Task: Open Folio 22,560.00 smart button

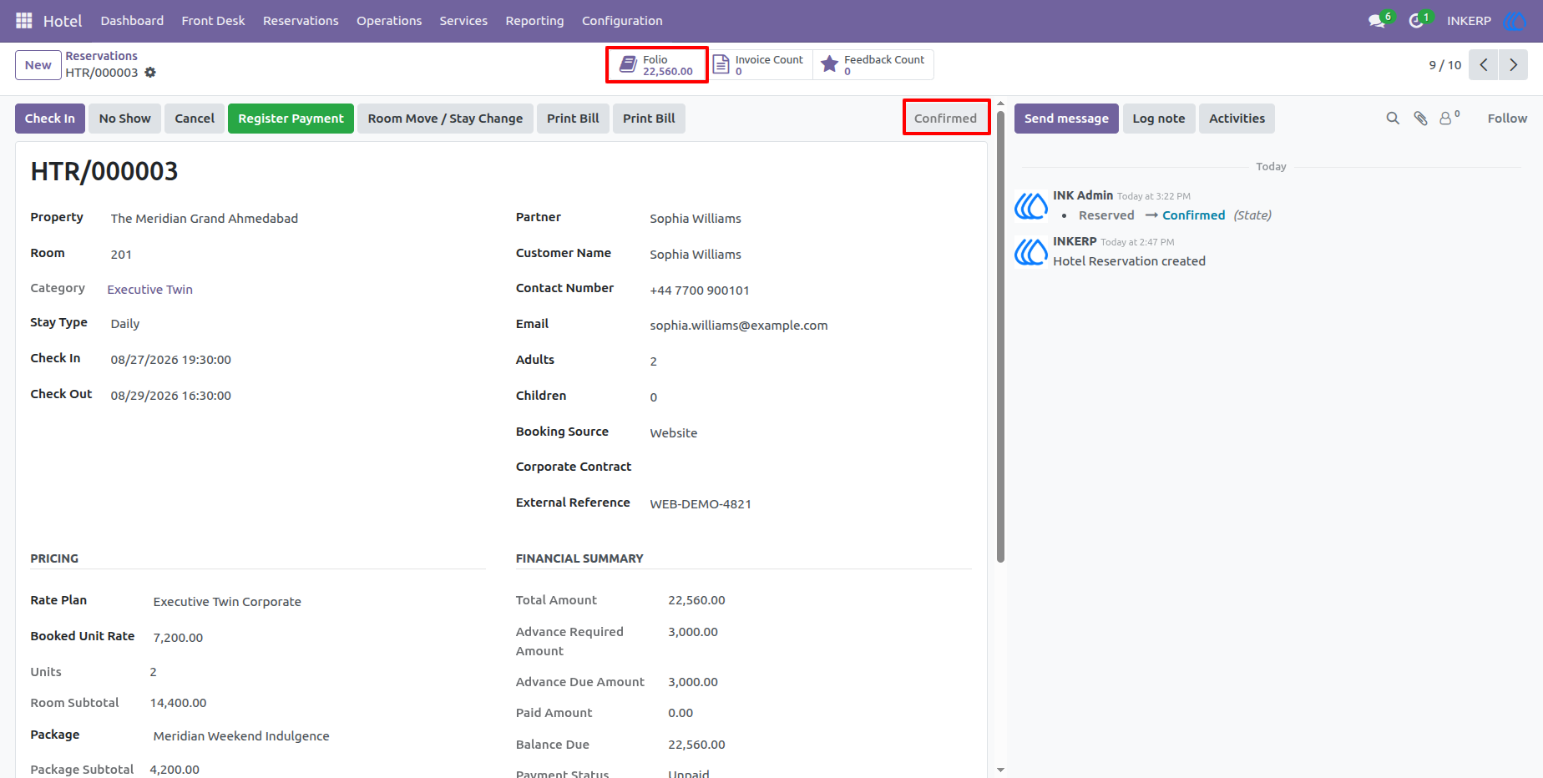Action: 657,65
